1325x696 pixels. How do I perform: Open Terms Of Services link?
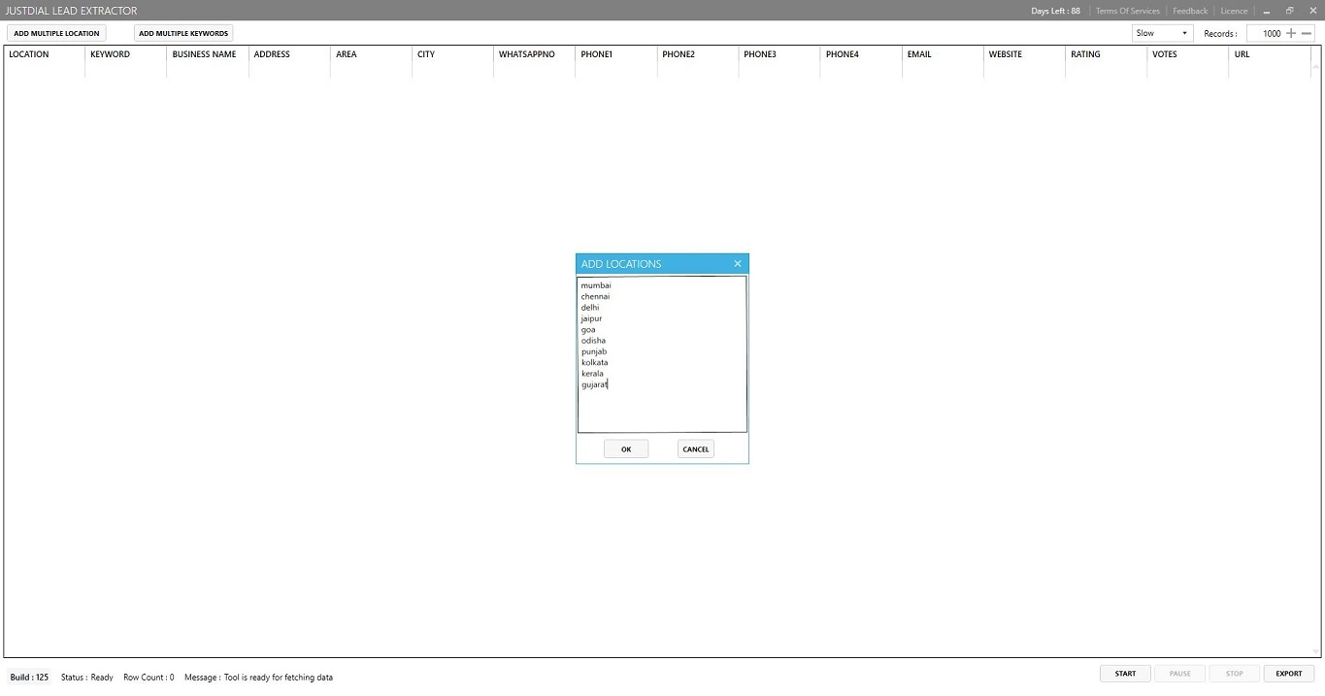[x=1127, y=11]
